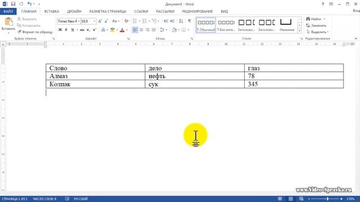Screen dimensions: 360x202
Task: Open the Выделить (Select) dropdown
Action: click(317, 32)
